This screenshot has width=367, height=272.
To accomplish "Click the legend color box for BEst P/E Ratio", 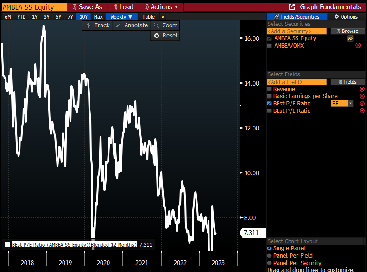I will pos(7,244).
